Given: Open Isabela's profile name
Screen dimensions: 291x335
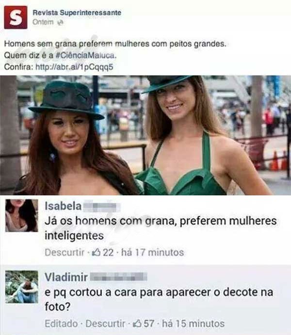Looking at the screenshot, I should tap(63, 206).
